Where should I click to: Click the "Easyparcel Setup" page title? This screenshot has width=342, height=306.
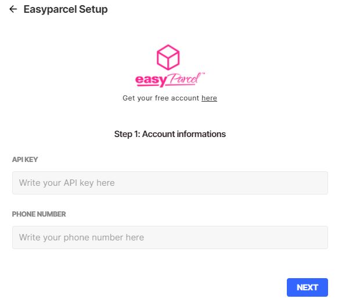pyautogui.click(x=66, y=9)
